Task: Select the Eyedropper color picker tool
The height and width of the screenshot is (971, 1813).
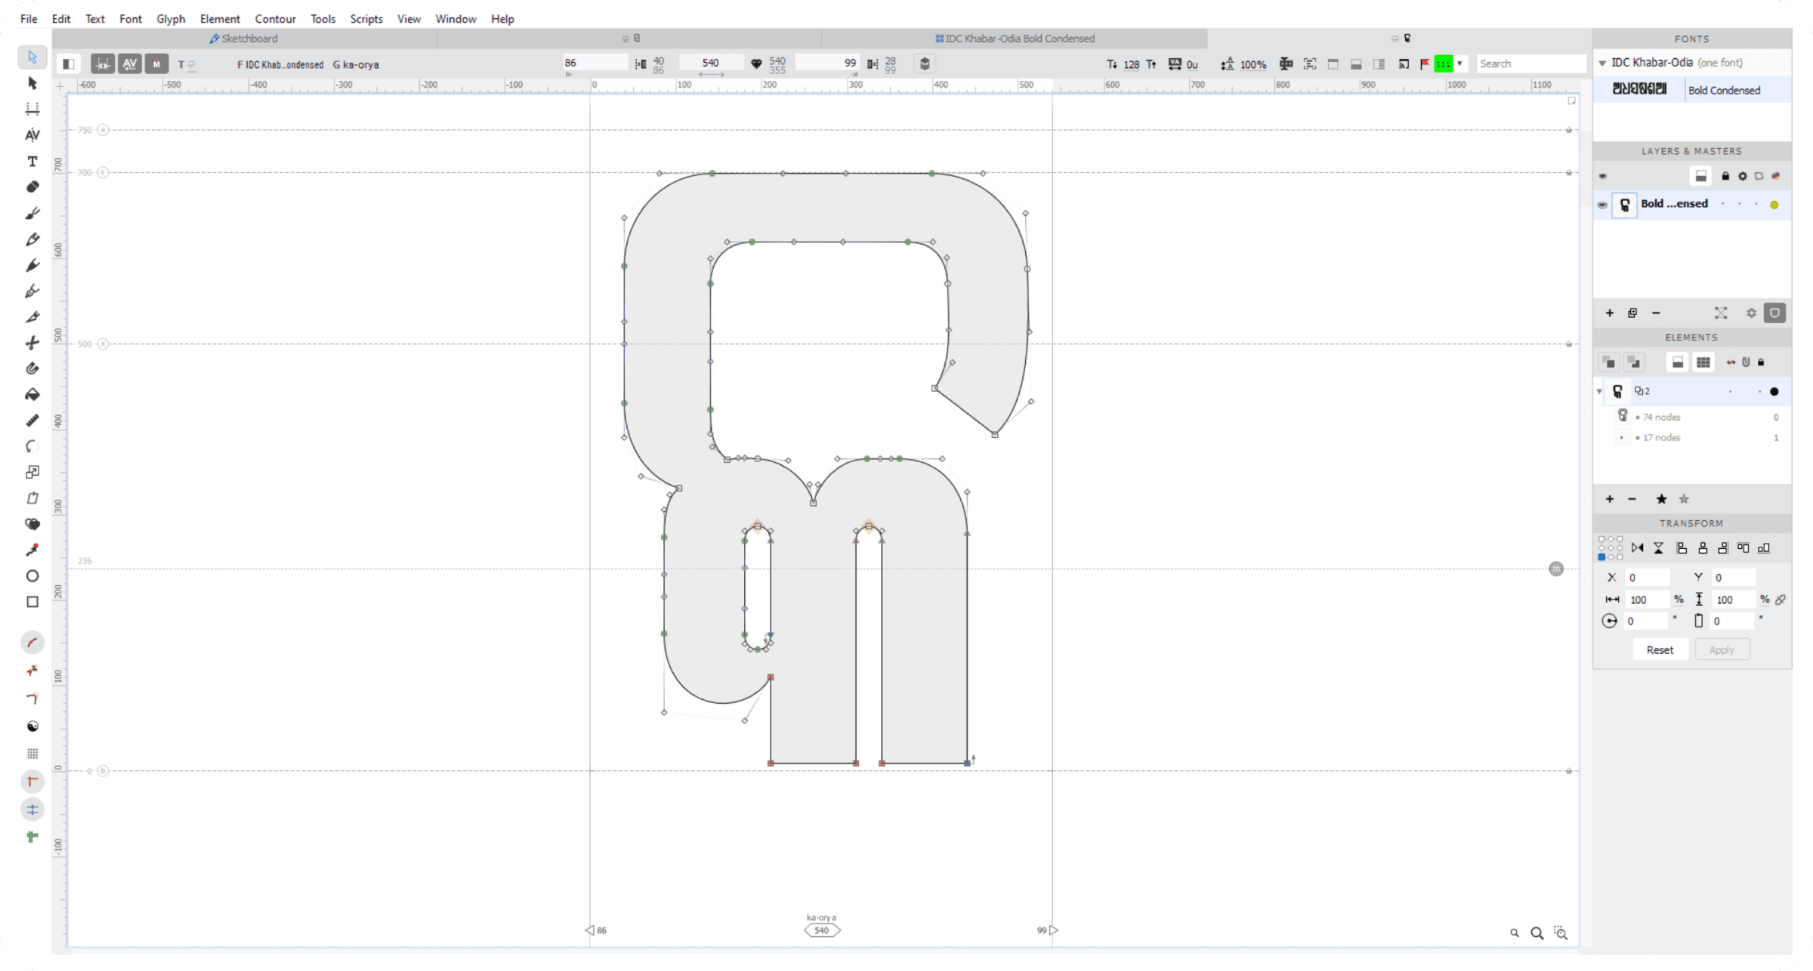Action: coord(32,550)
